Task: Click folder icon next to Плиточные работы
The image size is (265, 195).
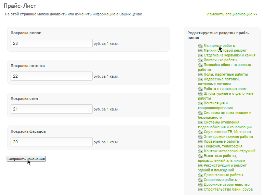Action: (x=200, y=60)
